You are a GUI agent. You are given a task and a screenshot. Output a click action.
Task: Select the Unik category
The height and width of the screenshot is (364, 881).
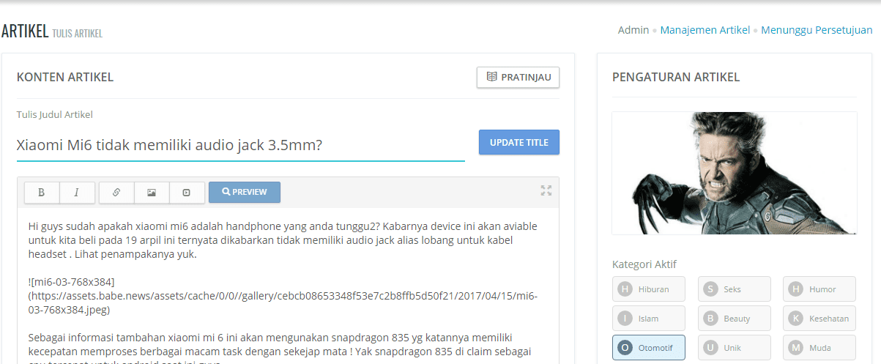tap(735, 348)
